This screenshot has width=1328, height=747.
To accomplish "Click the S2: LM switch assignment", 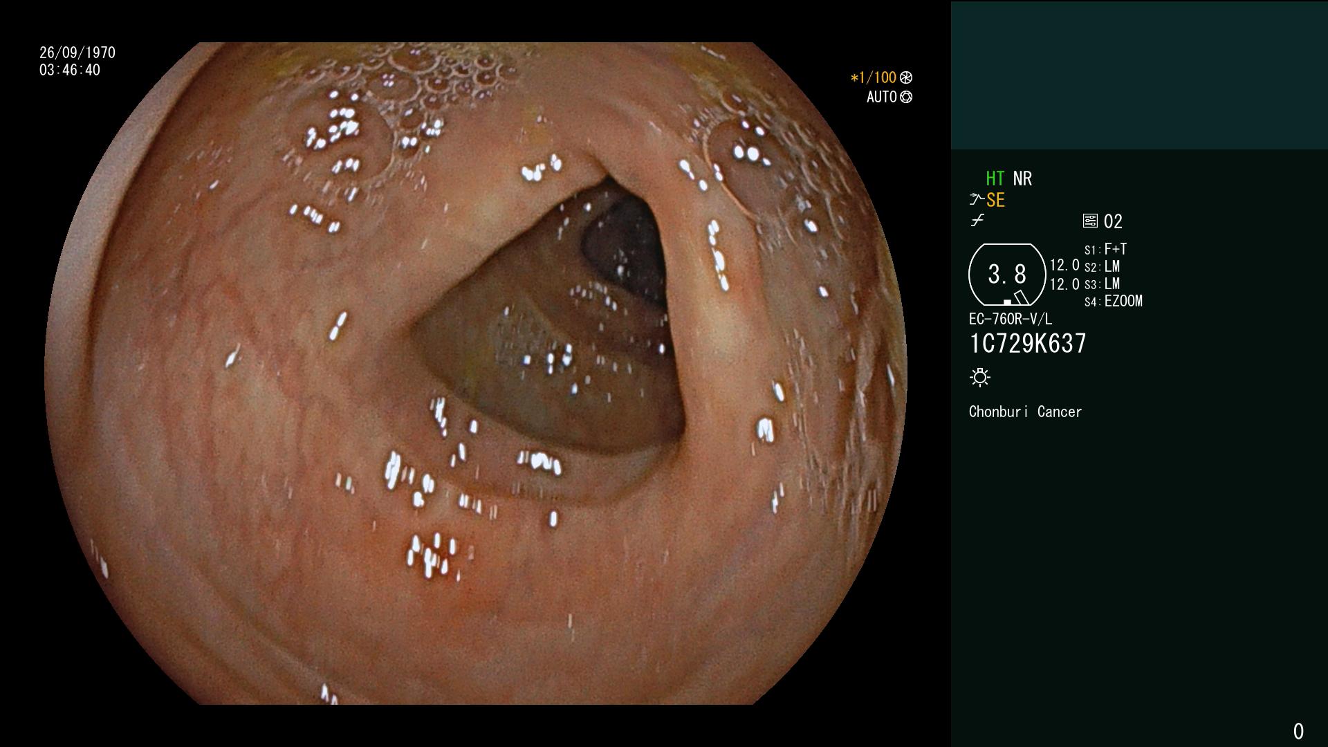I will click(1102, 266).
